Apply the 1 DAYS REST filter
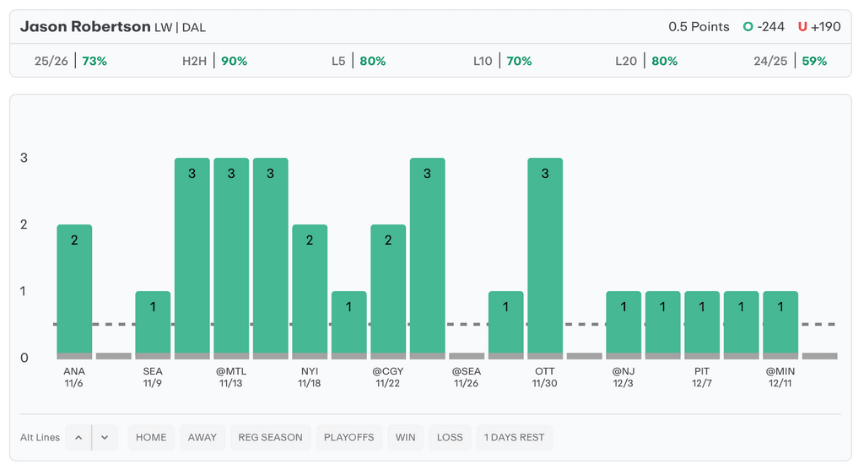 (x=514, y=437)
